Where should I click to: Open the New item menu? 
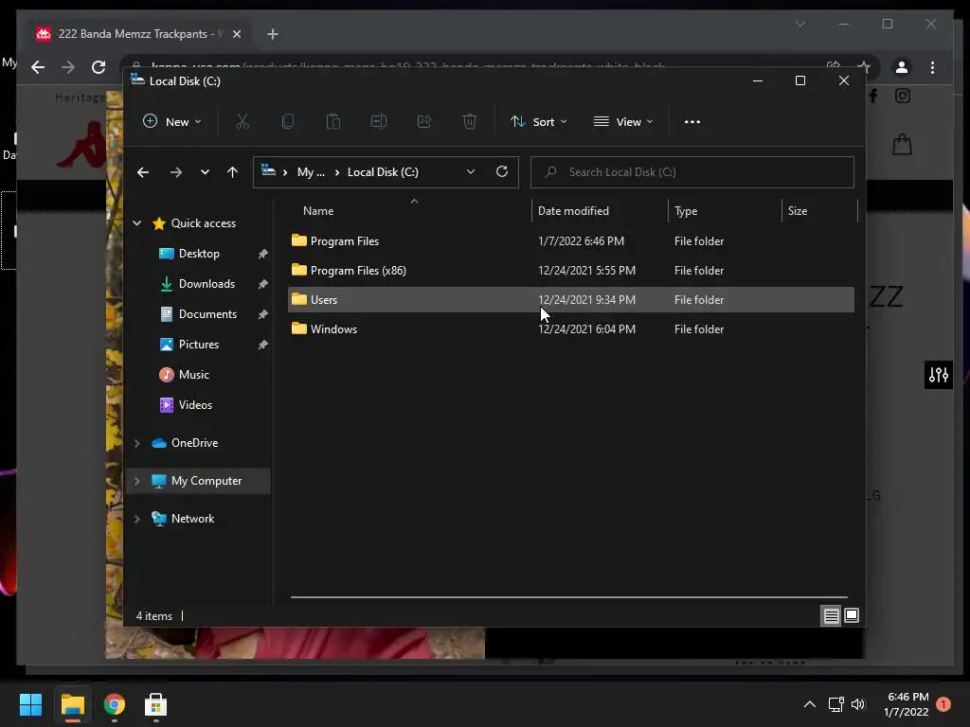point(172,122)
